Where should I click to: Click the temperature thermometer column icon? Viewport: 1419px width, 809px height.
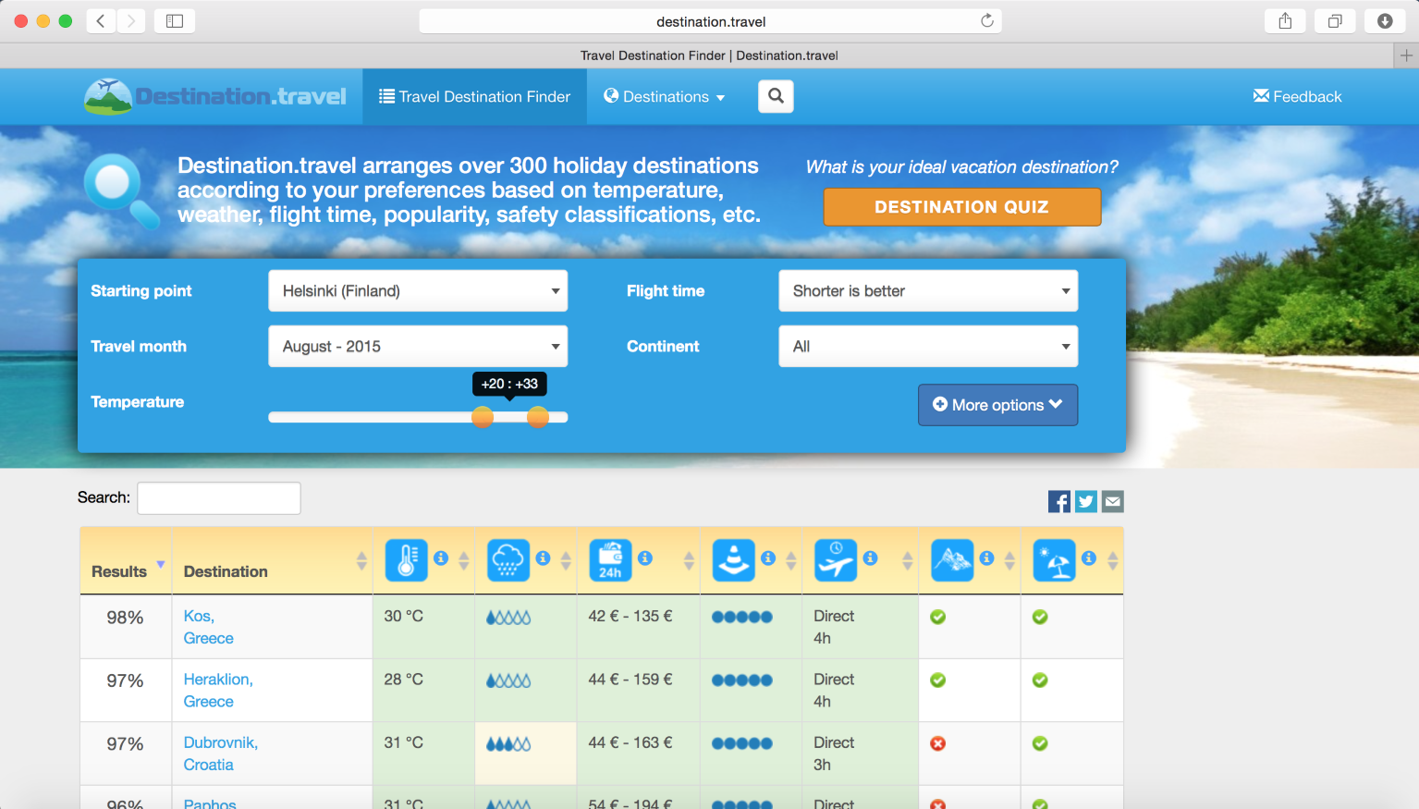406,559
